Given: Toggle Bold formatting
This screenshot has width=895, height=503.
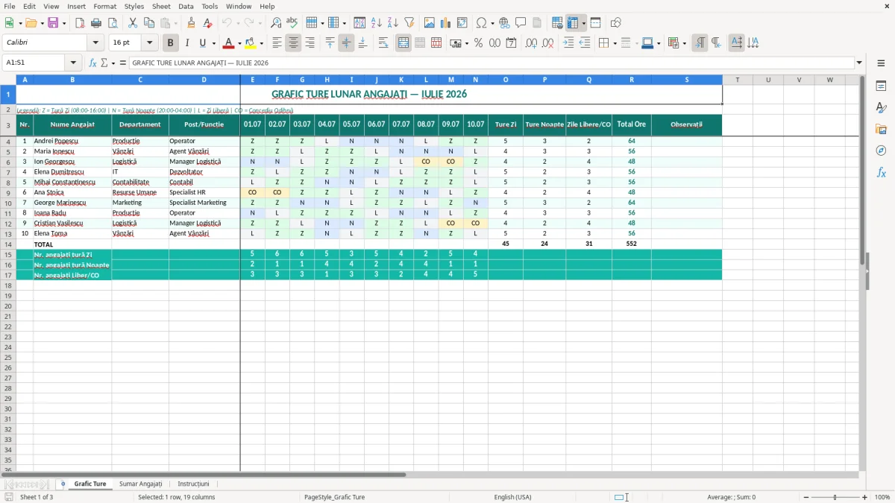Looking at the screenshot, I should click(171, 43).
